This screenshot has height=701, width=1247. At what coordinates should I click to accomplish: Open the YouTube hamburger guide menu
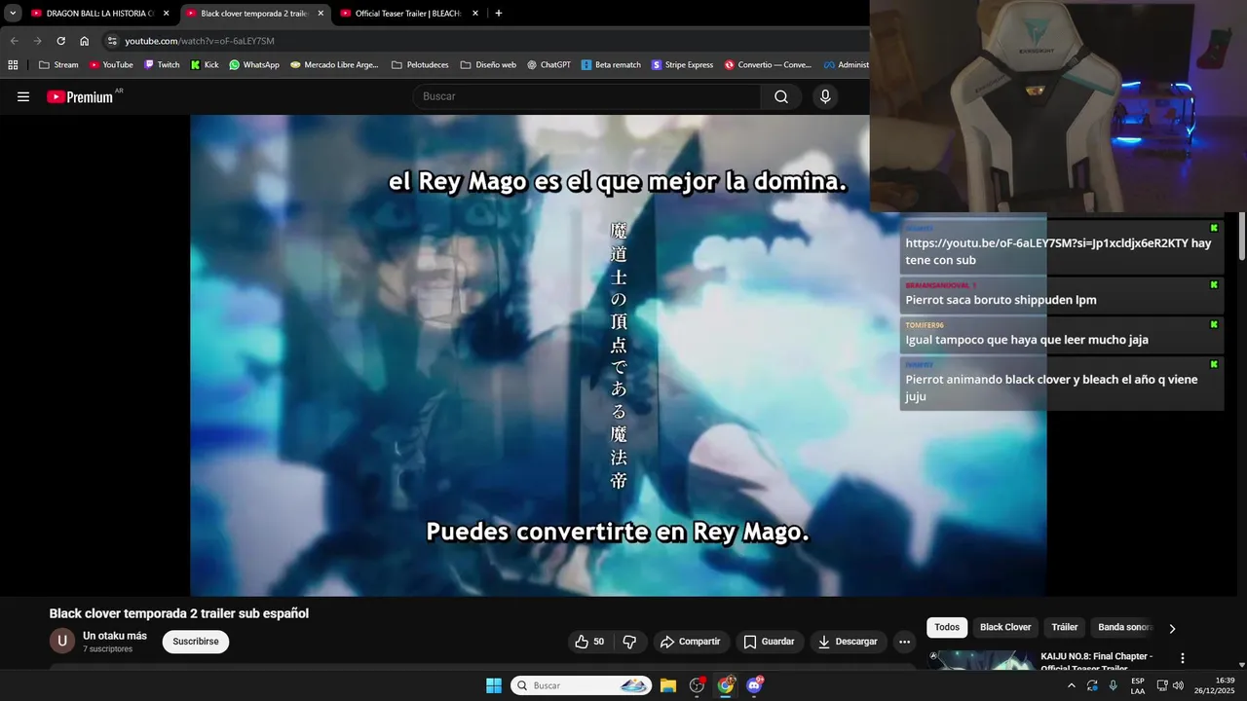(x=23, y=96)
